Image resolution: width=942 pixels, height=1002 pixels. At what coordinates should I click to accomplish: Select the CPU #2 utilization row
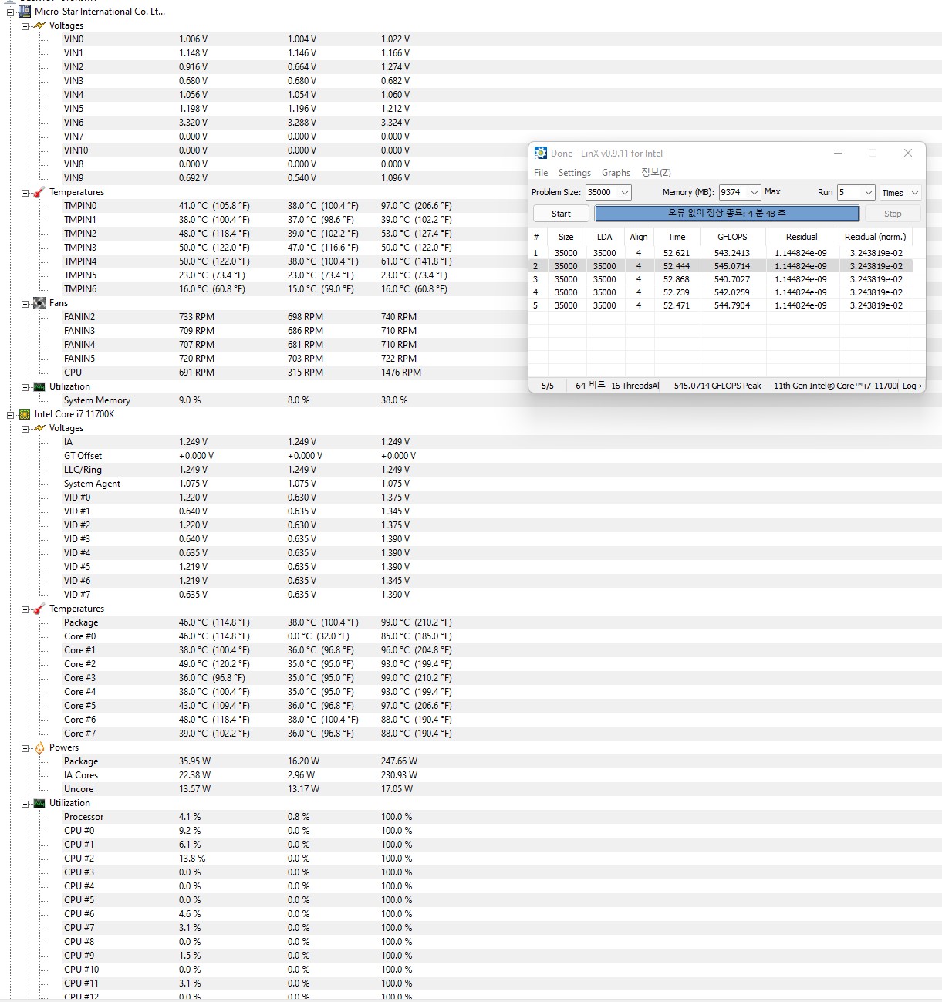(x=501, y=859)
